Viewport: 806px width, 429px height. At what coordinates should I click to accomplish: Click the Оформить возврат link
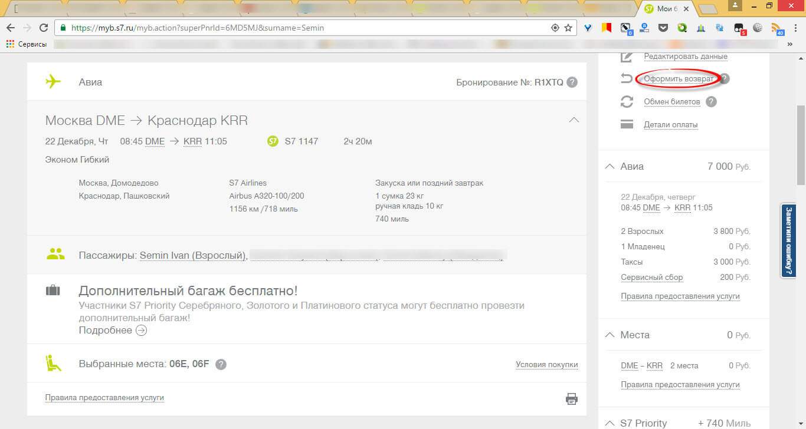(x=679, y=79)
